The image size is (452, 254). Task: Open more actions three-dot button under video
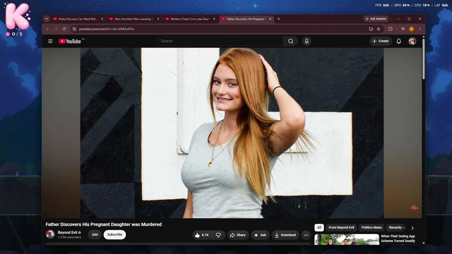coord(306,235)
